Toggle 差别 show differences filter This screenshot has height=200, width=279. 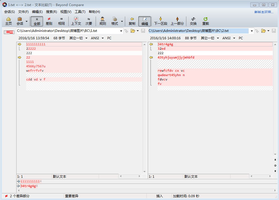click(49, 21)
